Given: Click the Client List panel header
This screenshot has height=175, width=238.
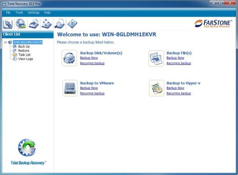Looking at the screenshot, I should coord(28,34).
